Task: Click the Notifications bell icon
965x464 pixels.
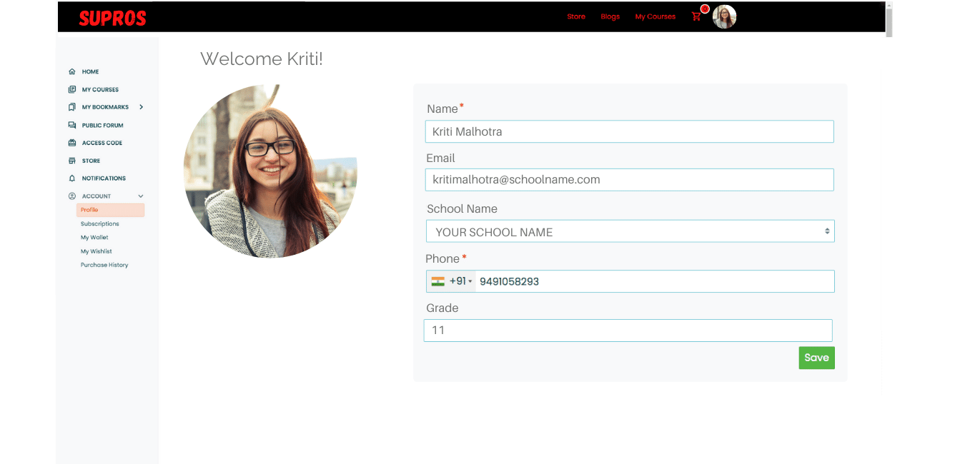Action: pyautogui.click(x=71, y=178)
